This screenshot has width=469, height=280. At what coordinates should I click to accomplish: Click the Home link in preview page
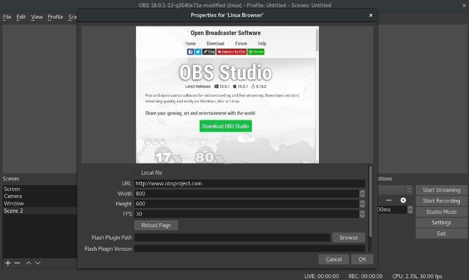tap(190, 43)
